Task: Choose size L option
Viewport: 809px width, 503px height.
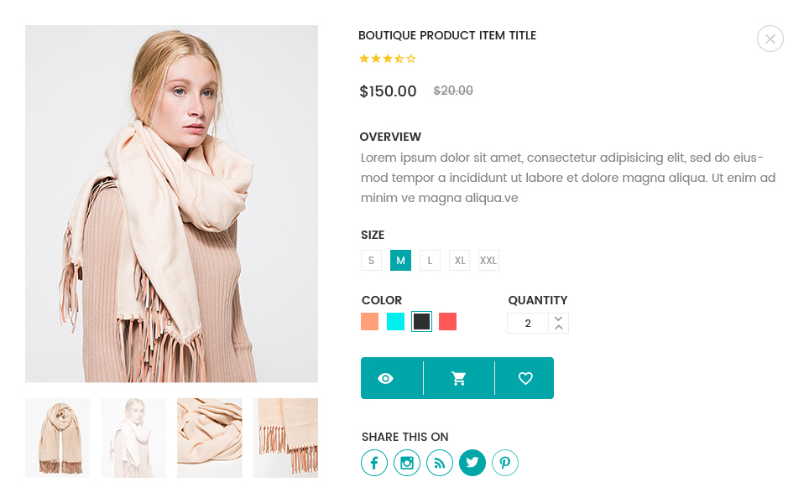Action: 430,261
